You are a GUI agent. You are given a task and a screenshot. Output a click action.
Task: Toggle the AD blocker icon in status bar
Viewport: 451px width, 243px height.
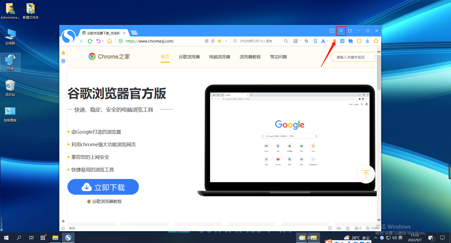(x=358, y=228)
